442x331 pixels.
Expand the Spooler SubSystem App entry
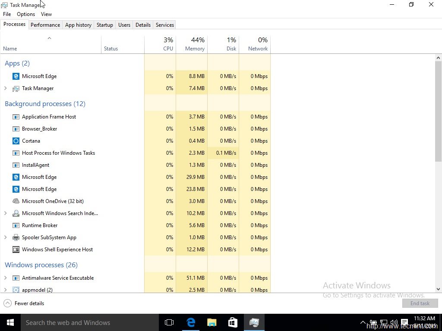coord(6,237)
